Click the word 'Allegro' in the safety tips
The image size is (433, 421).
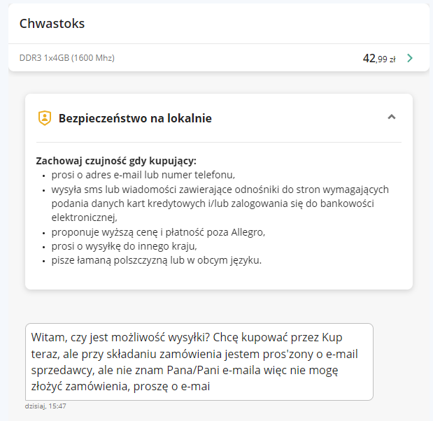(247, 232)
